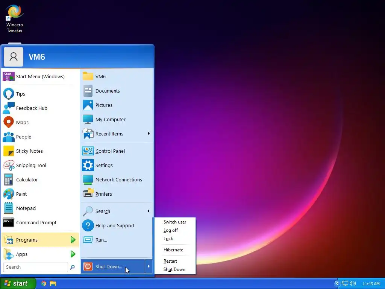Click the VM6 user avatar picture
The height and width of the screenshot is (289, 385).
pos(14,57)
